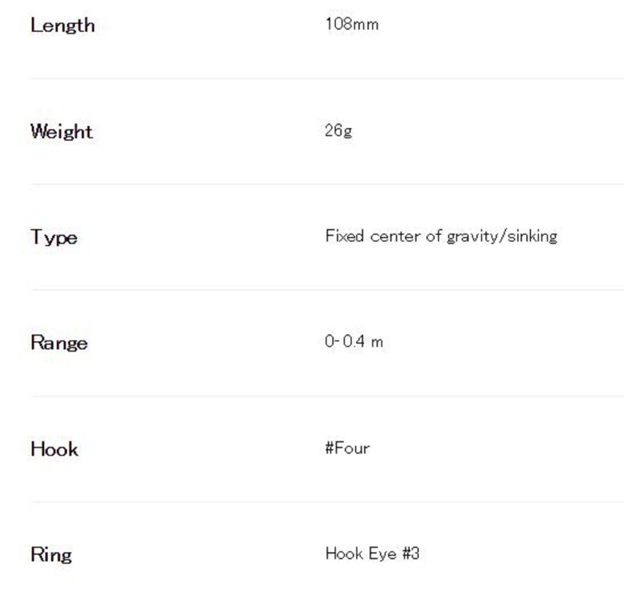624x600 pixels.
Task: Click the 26g weight value
Action: tap(338, 130)
